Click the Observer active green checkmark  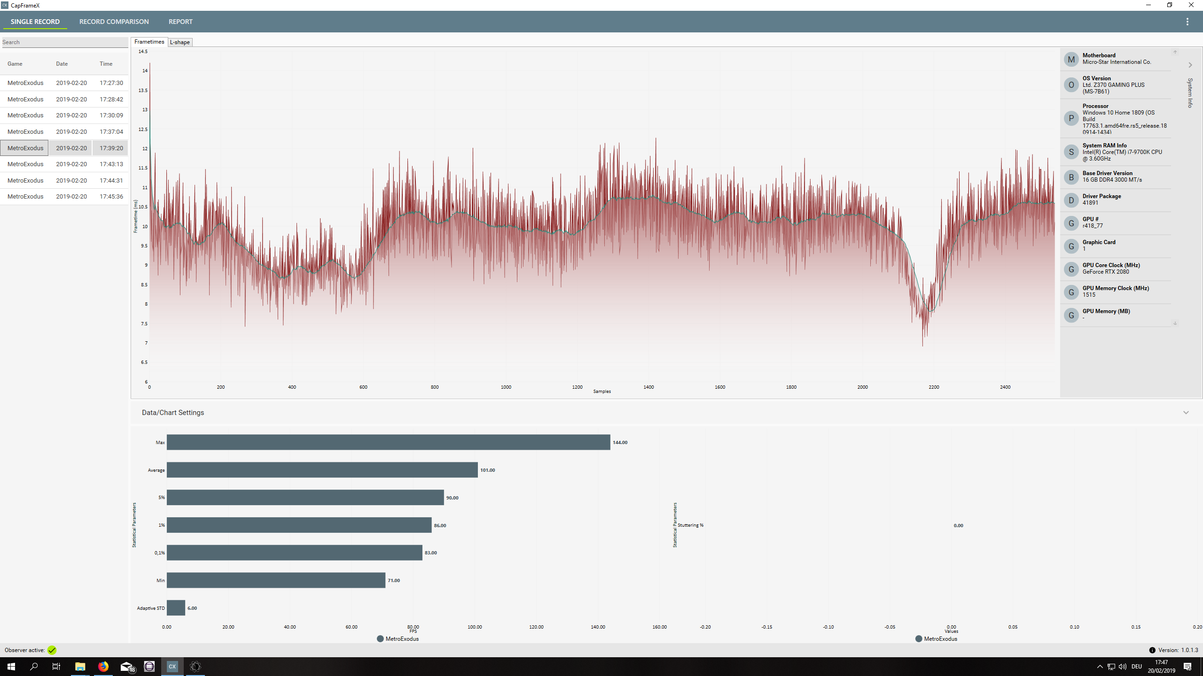(x=52, y=650)
